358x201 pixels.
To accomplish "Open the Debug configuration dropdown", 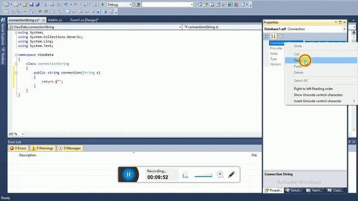I will point(130,4).
